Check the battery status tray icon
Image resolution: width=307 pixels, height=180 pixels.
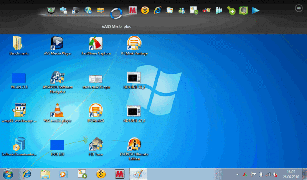point(261,174)
